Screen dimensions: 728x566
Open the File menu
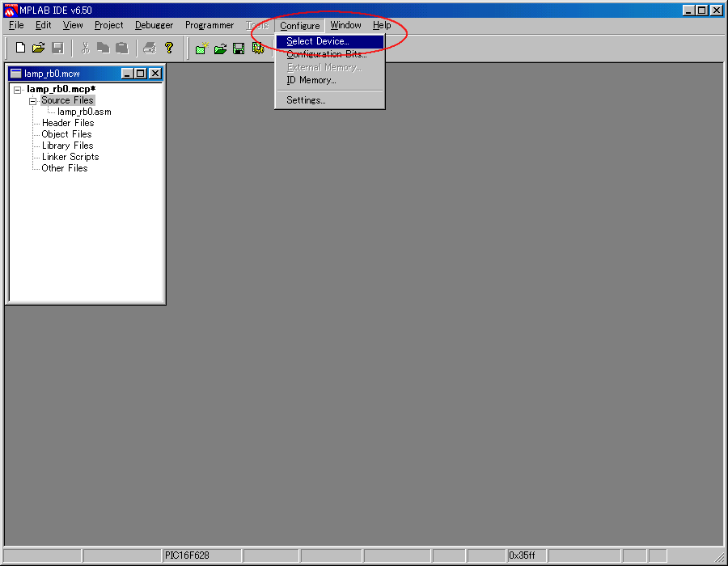[x=16, y=25]
